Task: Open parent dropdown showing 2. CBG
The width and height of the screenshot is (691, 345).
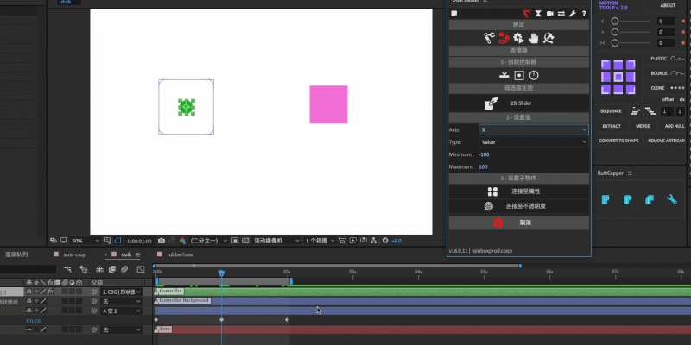Action: click(121, 292)
